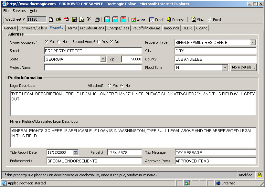Open the State dropdown showing GEORGIA
Viewport: 265px width, 187px height.
[x=103, y=59]
